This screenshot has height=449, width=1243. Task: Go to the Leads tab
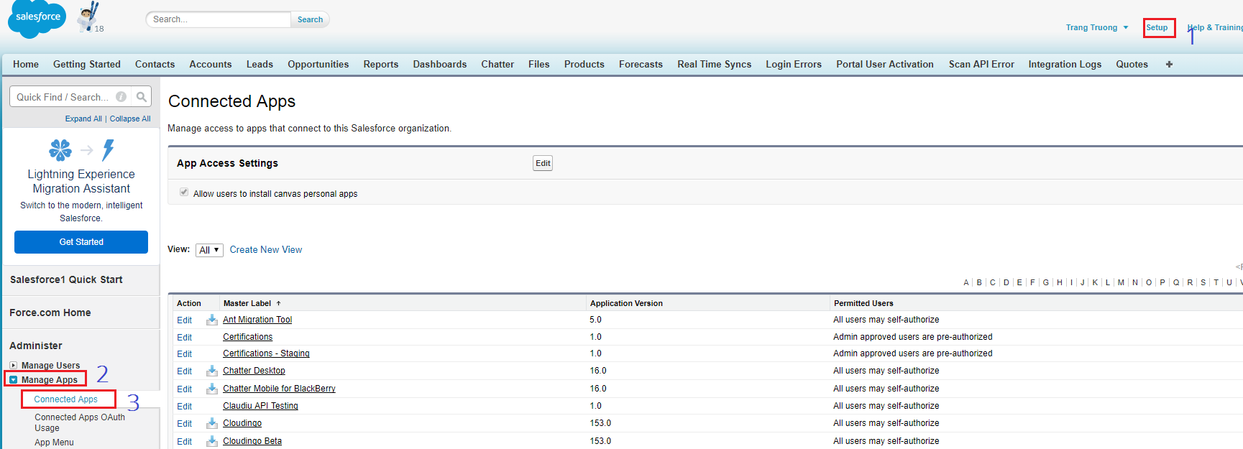tap(260, 64)
